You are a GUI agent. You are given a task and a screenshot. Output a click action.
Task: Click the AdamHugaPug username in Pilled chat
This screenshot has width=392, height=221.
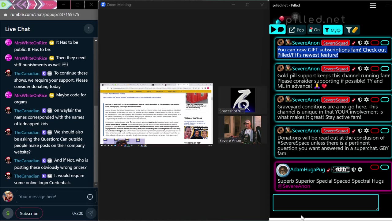[x=307, y=170]
